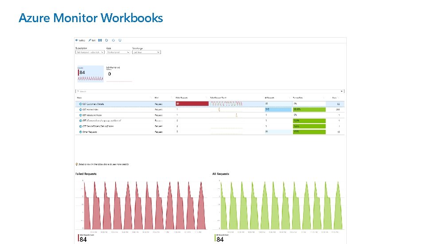Click the Refresh icon in the toolbar
The height and width of the screenshot is (244, 434).
click(106, 40)
